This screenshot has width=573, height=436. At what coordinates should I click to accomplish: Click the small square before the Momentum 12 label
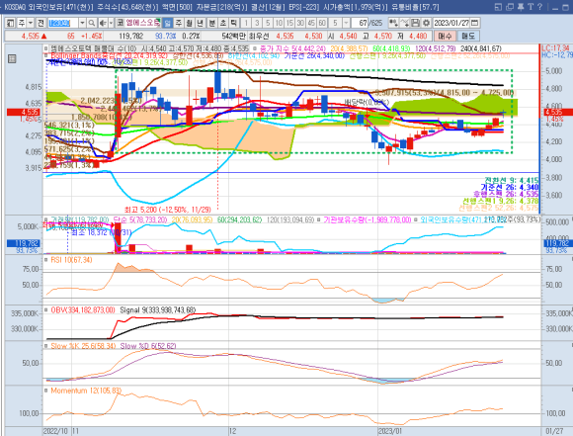tap(45, 391)
